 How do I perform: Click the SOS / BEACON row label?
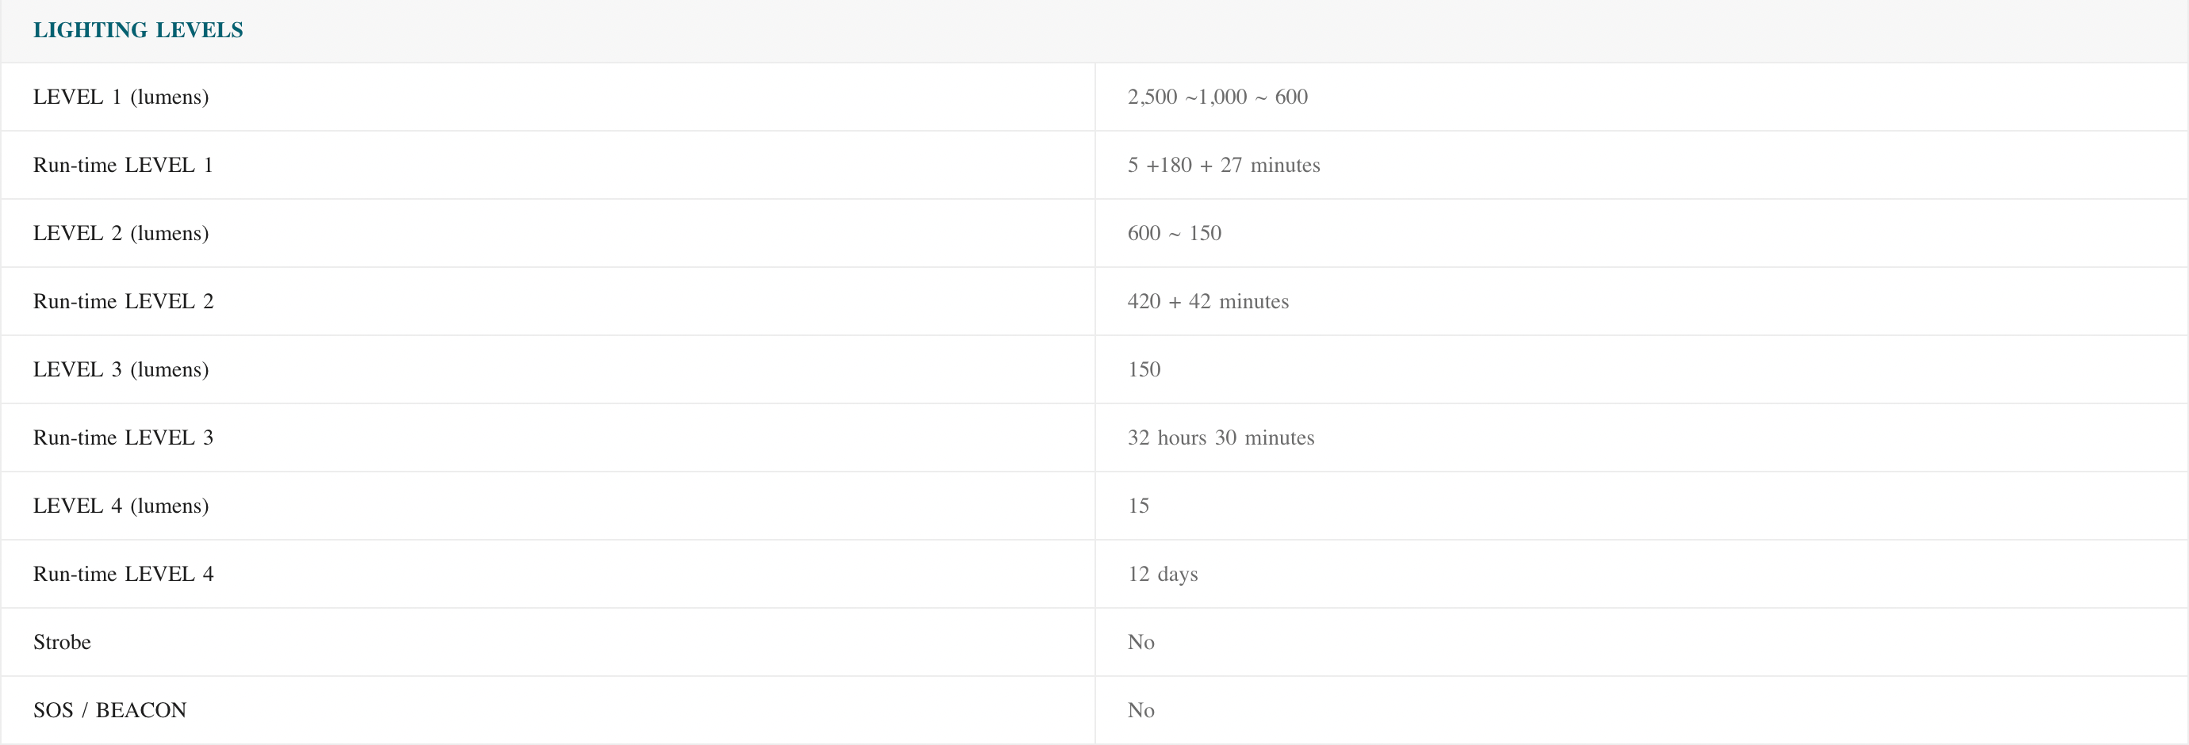point(109,710)
